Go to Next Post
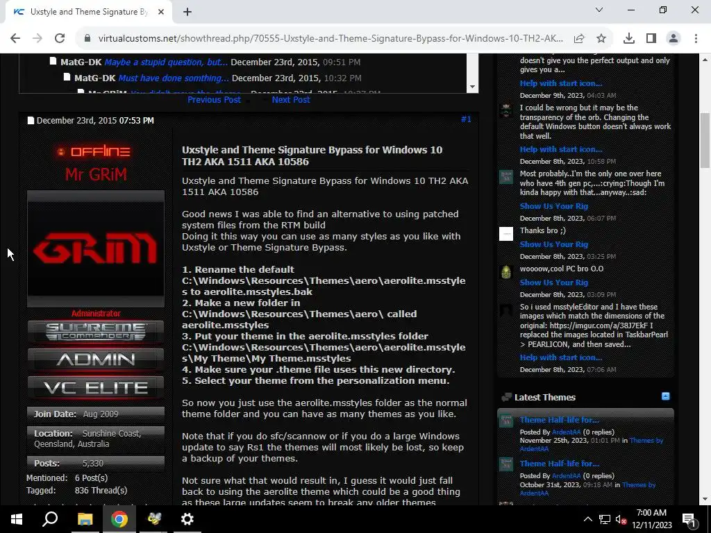711x533 pixels. (291, 100)
